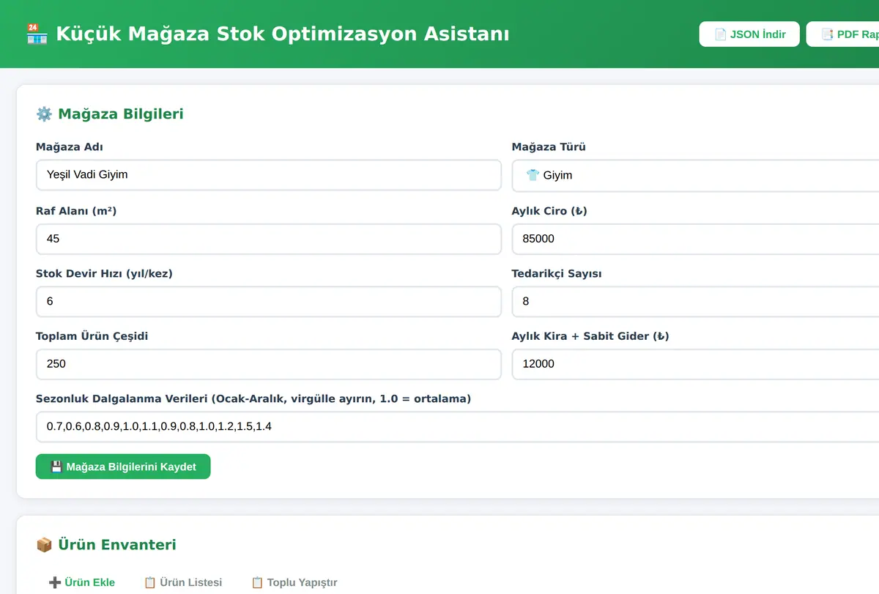Viewport: 879px width, 594px height.
Task: Click the document icon on the JSON İndir button
Action: pos(721,34)
